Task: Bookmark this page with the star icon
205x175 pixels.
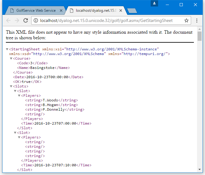Action: 186,20
